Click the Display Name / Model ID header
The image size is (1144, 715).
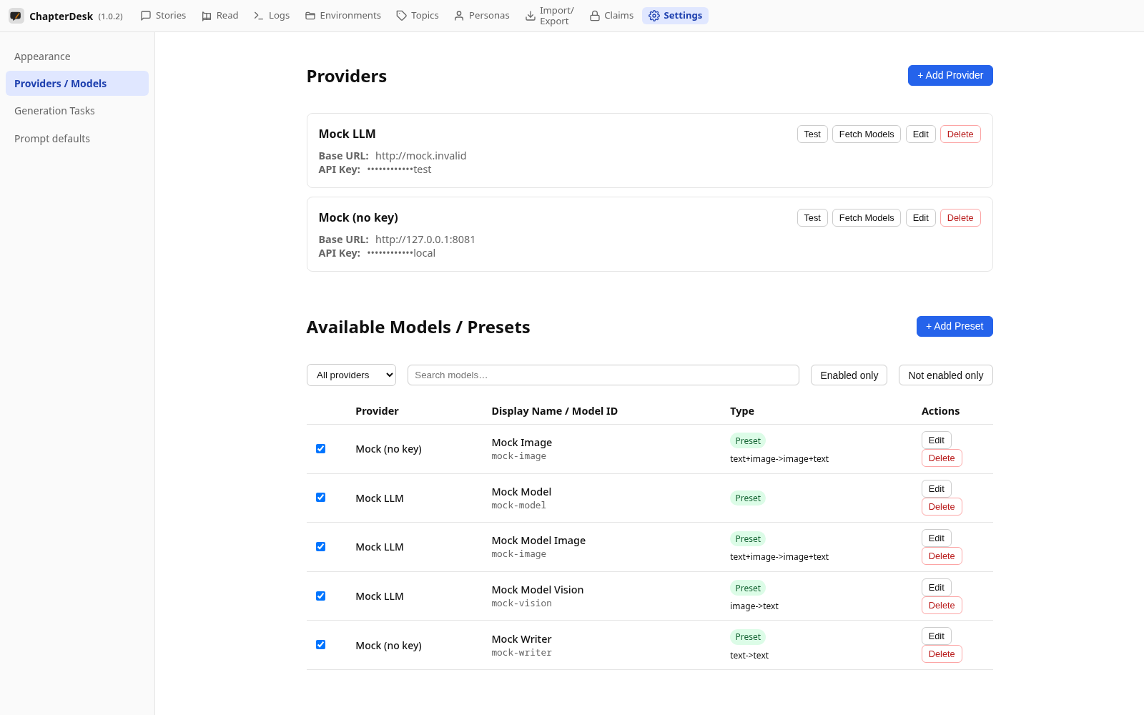pos(554,411)
